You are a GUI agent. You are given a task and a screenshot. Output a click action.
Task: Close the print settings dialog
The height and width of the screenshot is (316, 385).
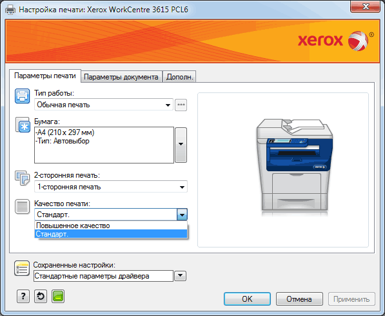(366, 6)
